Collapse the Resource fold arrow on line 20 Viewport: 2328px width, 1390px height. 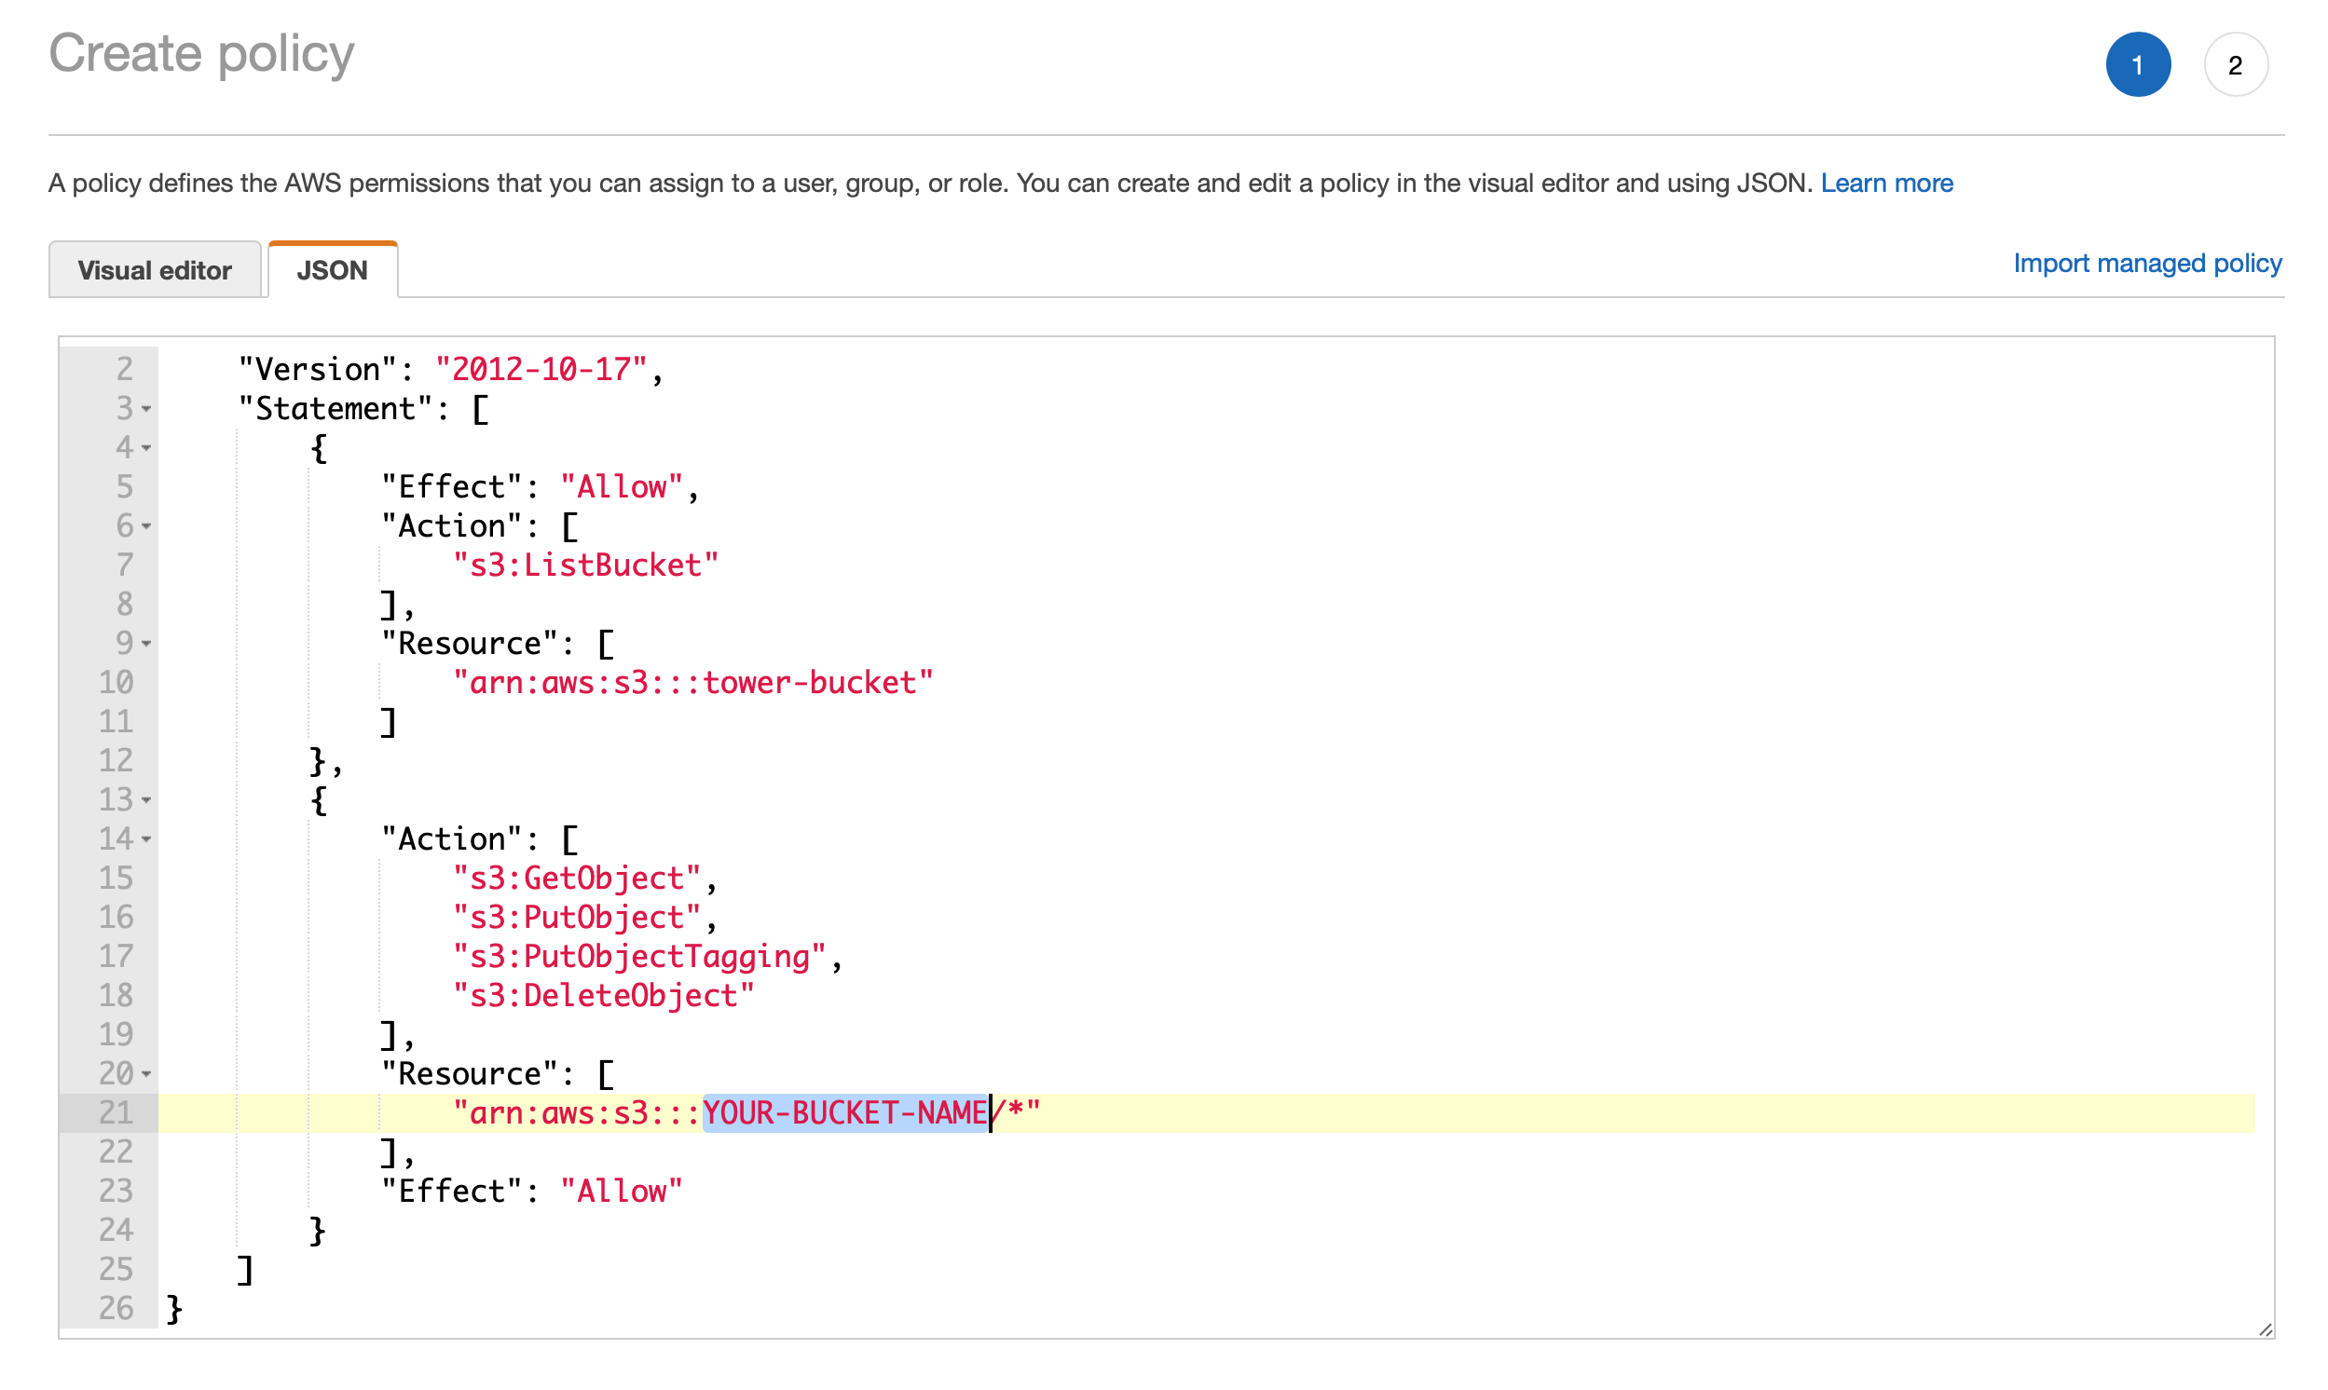tap(147, 1074)
